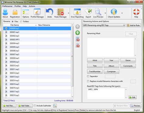Insert the Comments tag
The image size is (144, 113).
128,66
